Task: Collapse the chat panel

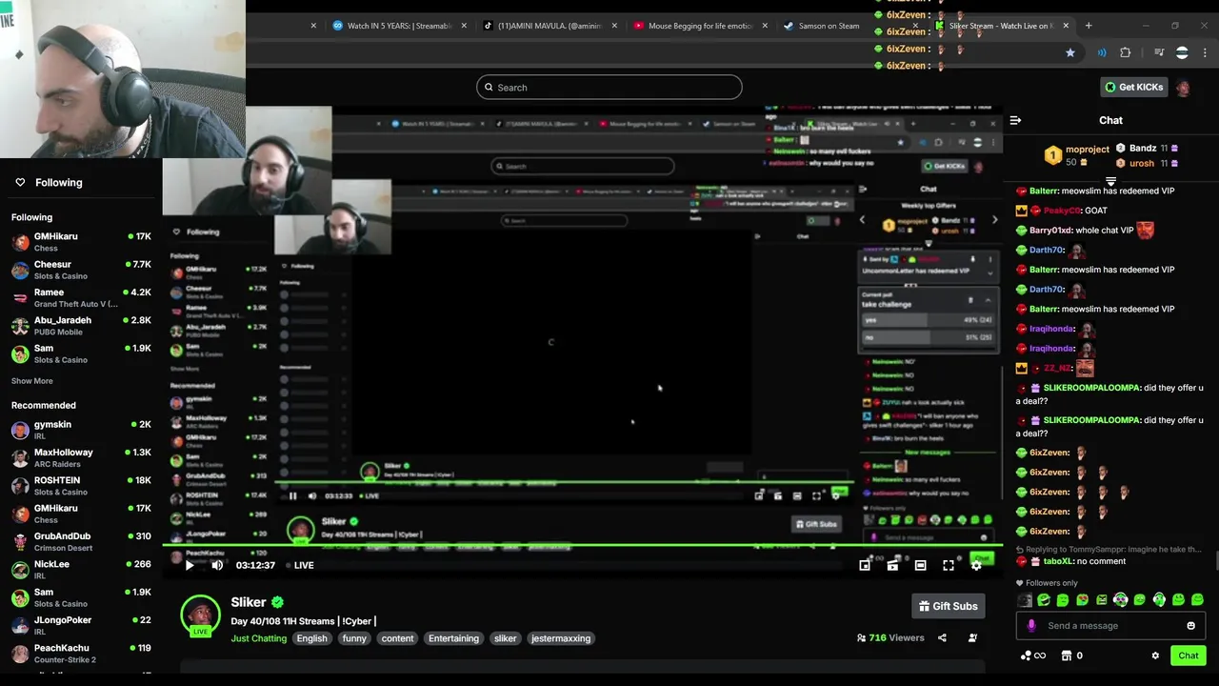Action: [1015, 121]
